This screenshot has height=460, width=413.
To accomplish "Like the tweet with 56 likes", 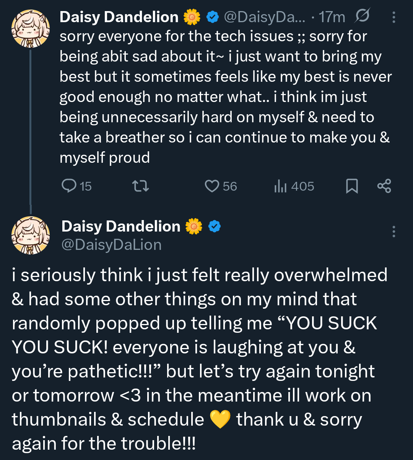I will pyautogui.click(x=211, y=186).
